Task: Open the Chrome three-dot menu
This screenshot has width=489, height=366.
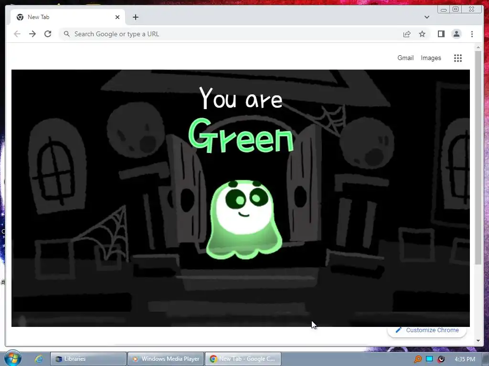Action: [x=472, y=34]
